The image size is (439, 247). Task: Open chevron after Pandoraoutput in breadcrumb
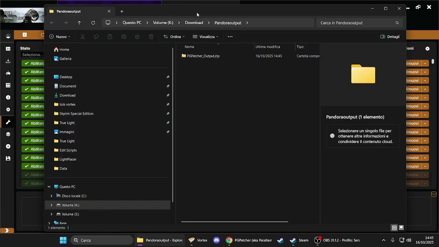coord(247,23)
